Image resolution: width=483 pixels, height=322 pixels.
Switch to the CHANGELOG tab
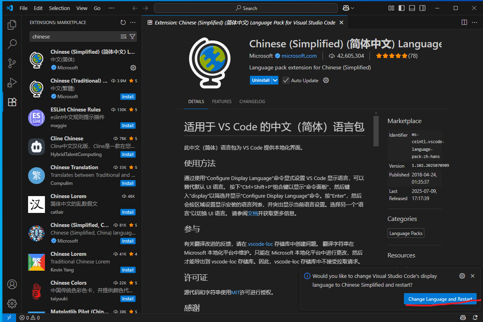point(252,101)
